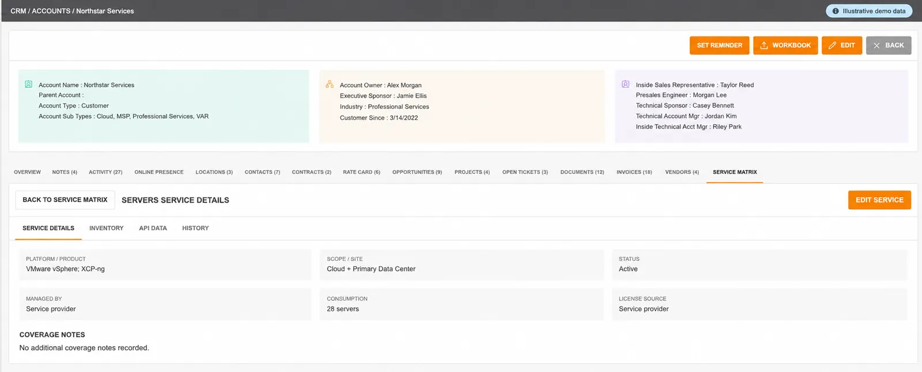Select the Service Matrix tab
Viewport: 922px width, 372px height.
tap(735, 172)
